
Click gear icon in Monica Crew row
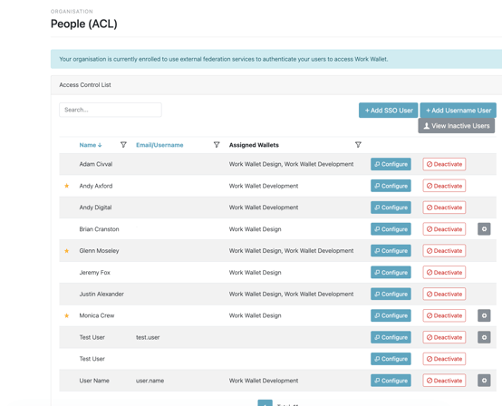tap(484, 315)
